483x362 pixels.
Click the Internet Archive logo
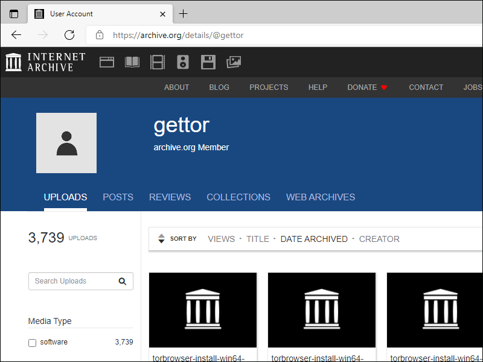click(45, 62)
